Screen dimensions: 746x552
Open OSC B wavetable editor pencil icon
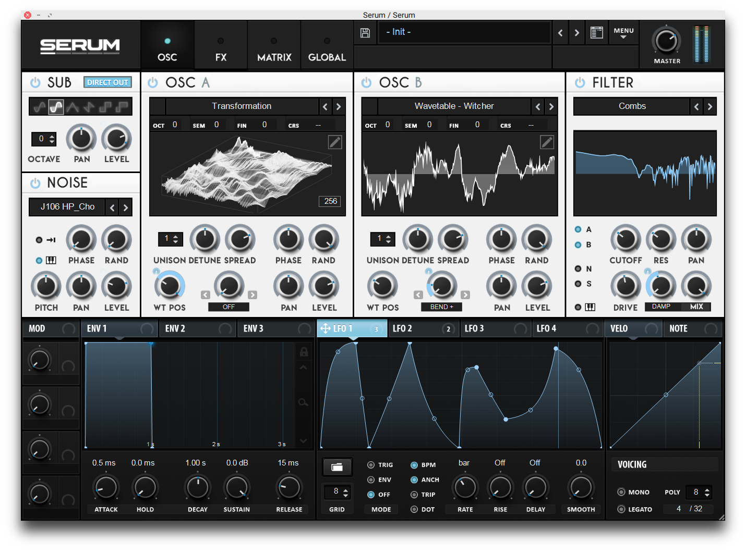(547, 142)
